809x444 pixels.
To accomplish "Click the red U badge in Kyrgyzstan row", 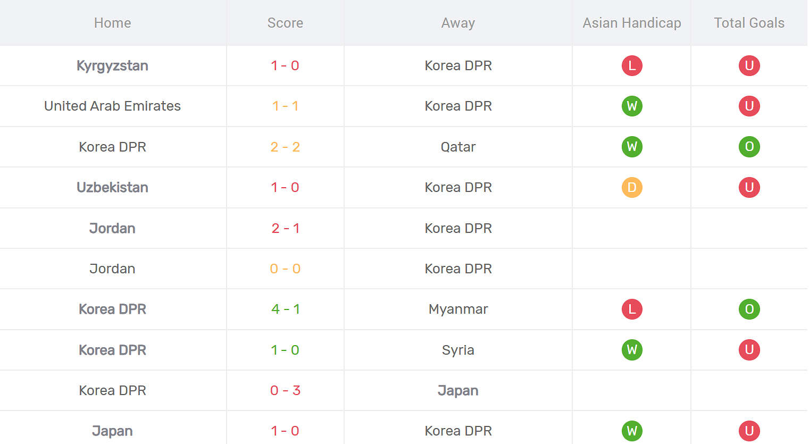I will [749, 65].
